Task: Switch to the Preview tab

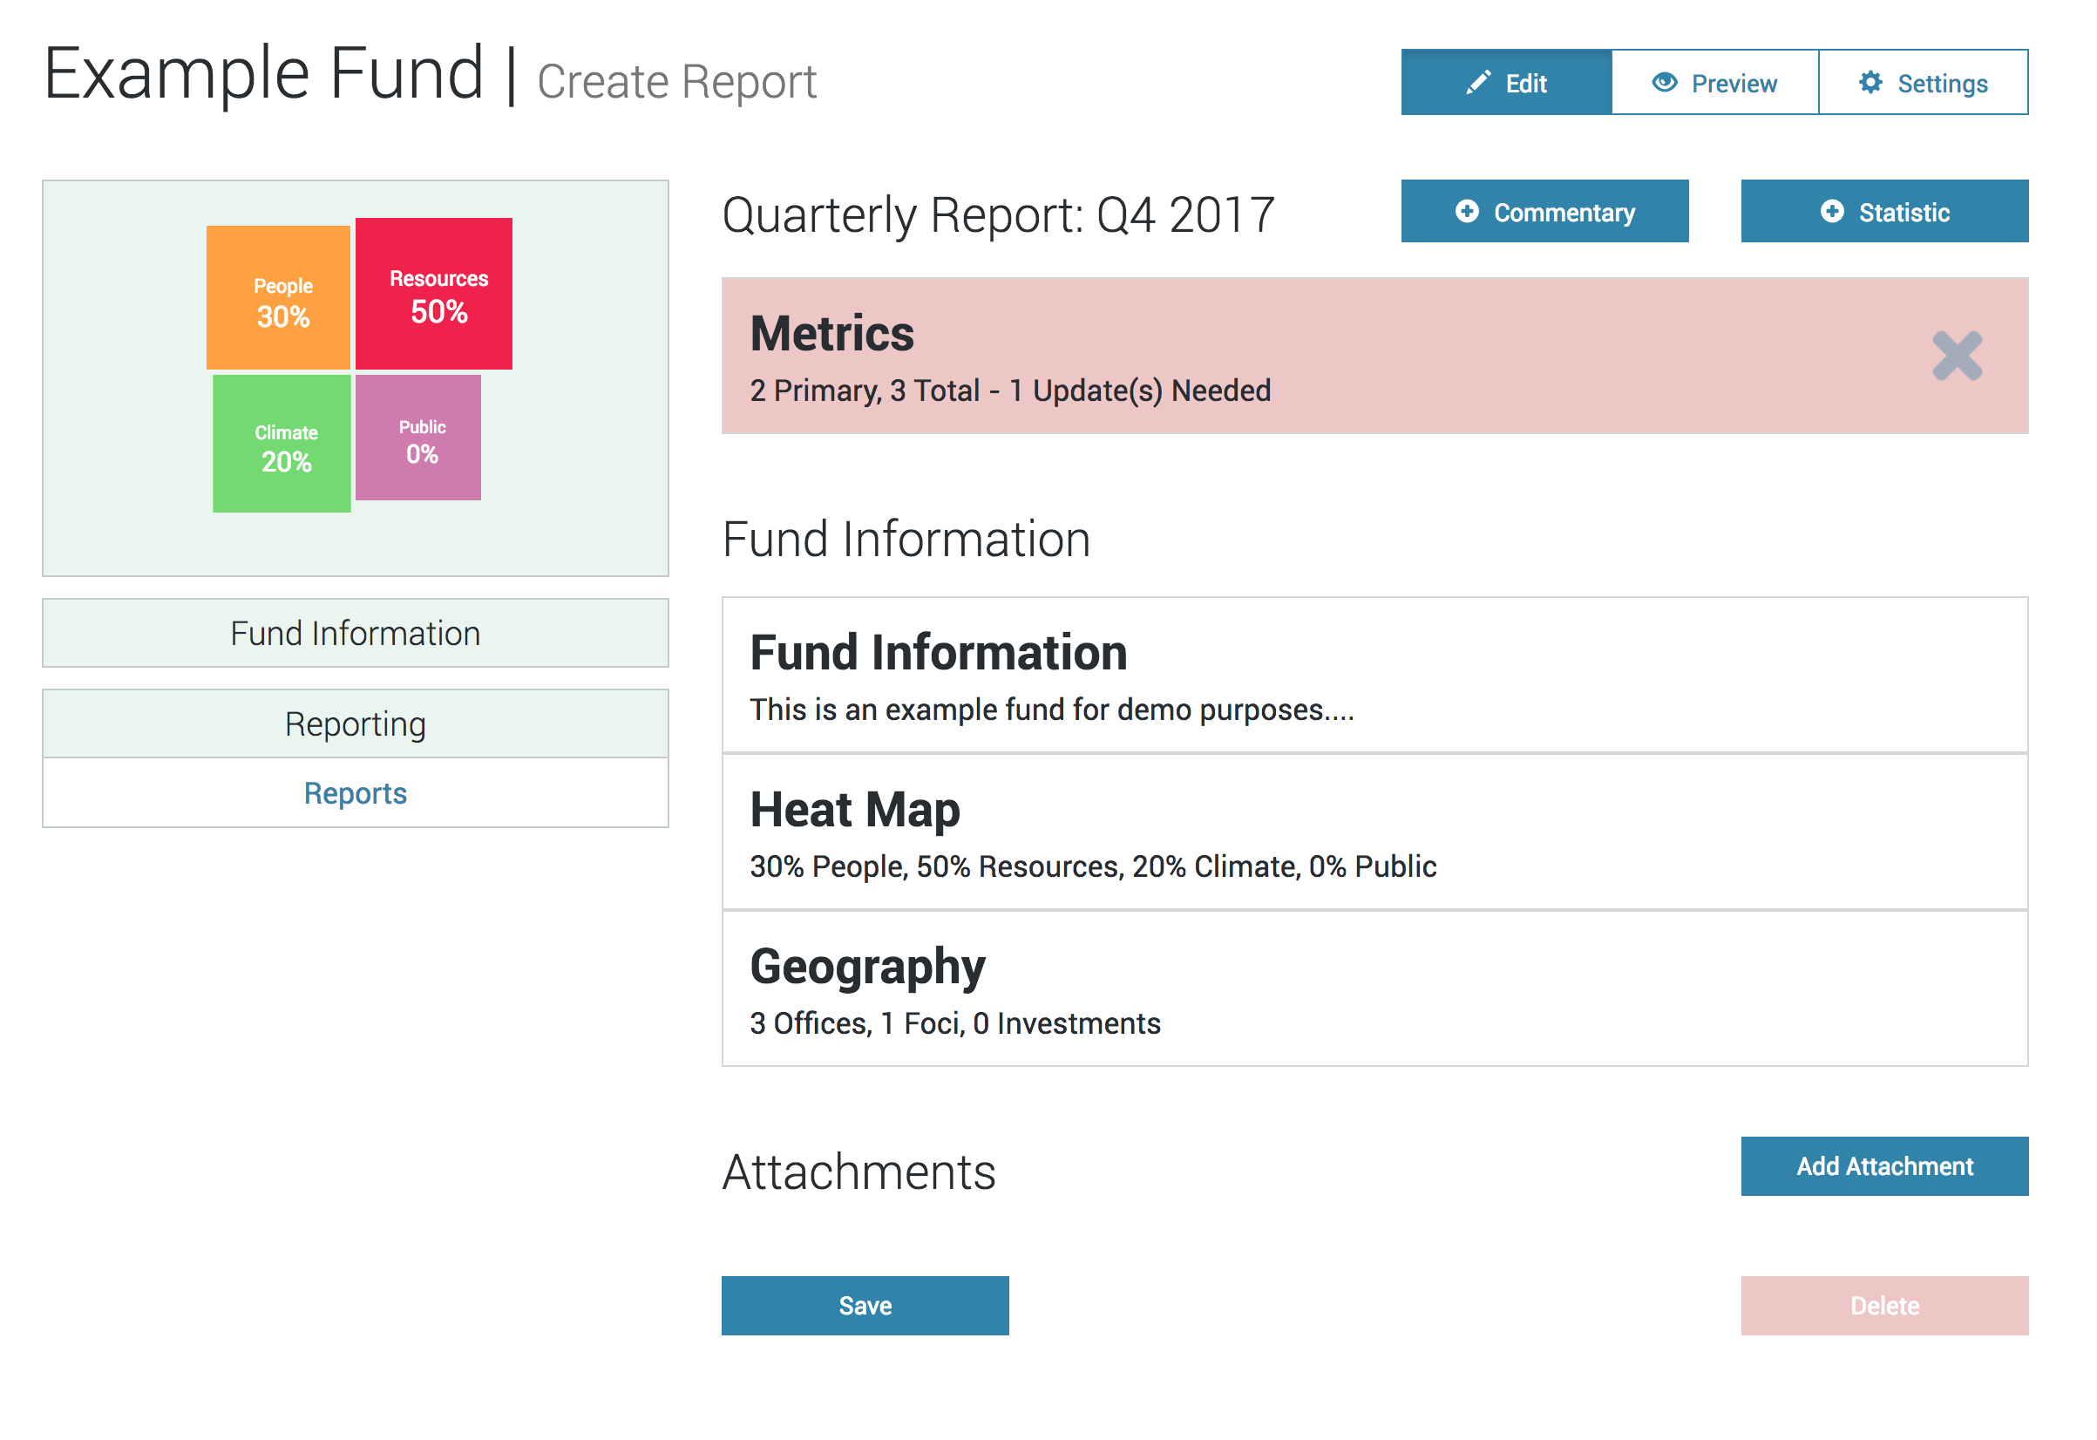Action: click(1714, 83)
